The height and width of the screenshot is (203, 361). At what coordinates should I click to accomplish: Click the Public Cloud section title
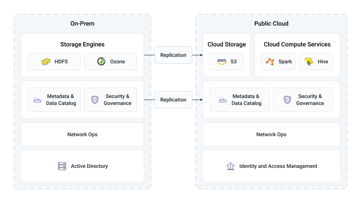point(271,23)
